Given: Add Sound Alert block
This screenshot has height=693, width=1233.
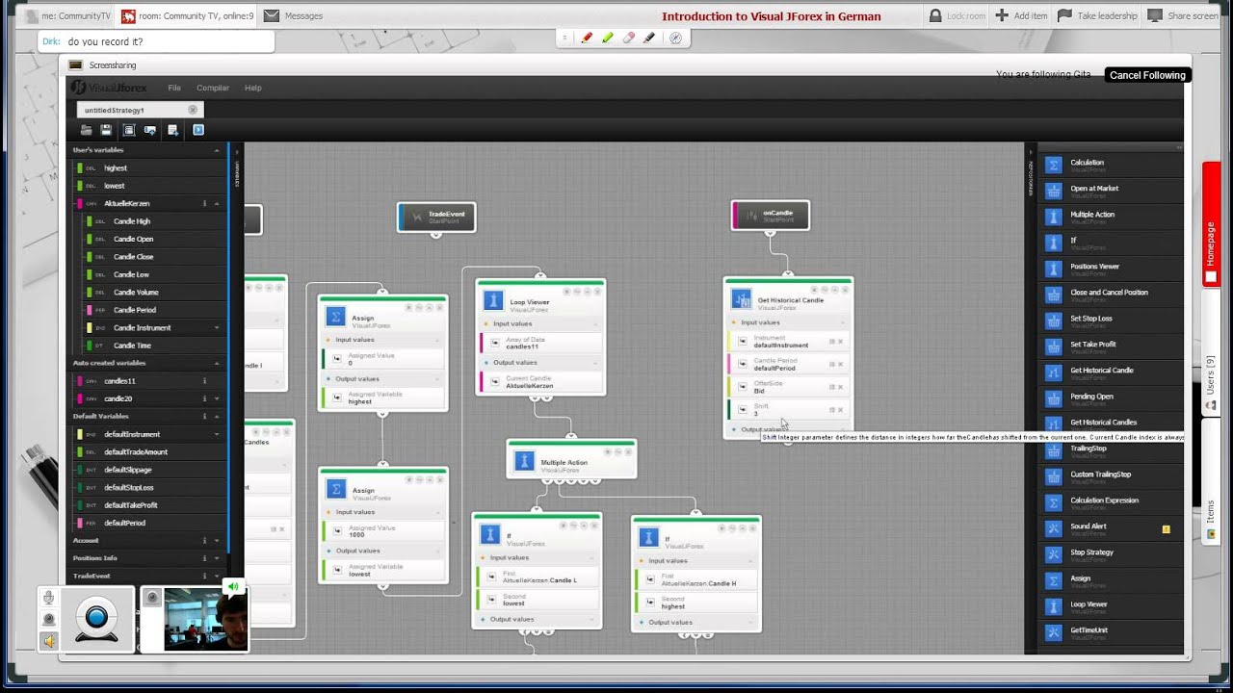Looking at the screenshot, I should [1111, 528].
